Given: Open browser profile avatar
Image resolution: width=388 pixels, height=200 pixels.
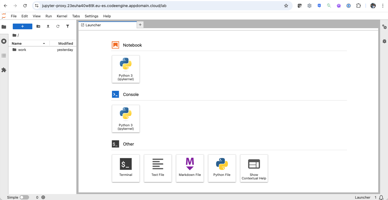Looking at the screenshot, I should pyautogui.click(x=373, y=6).
